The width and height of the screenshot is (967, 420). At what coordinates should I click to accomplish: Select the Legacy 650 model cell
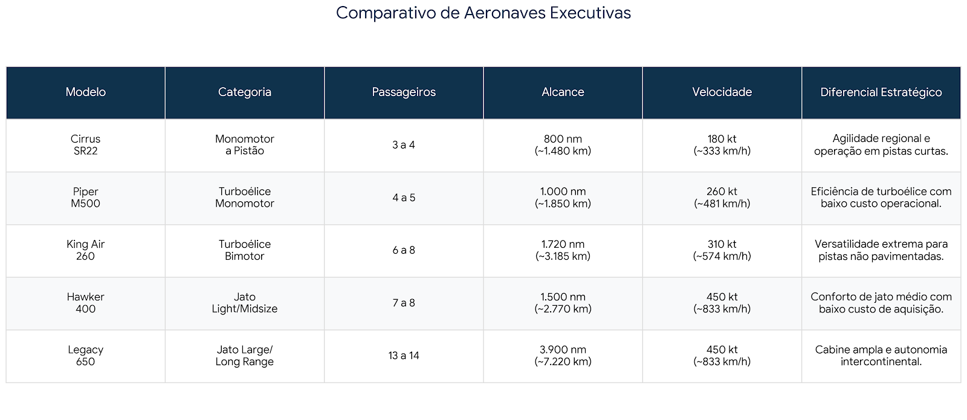[85, 355]
